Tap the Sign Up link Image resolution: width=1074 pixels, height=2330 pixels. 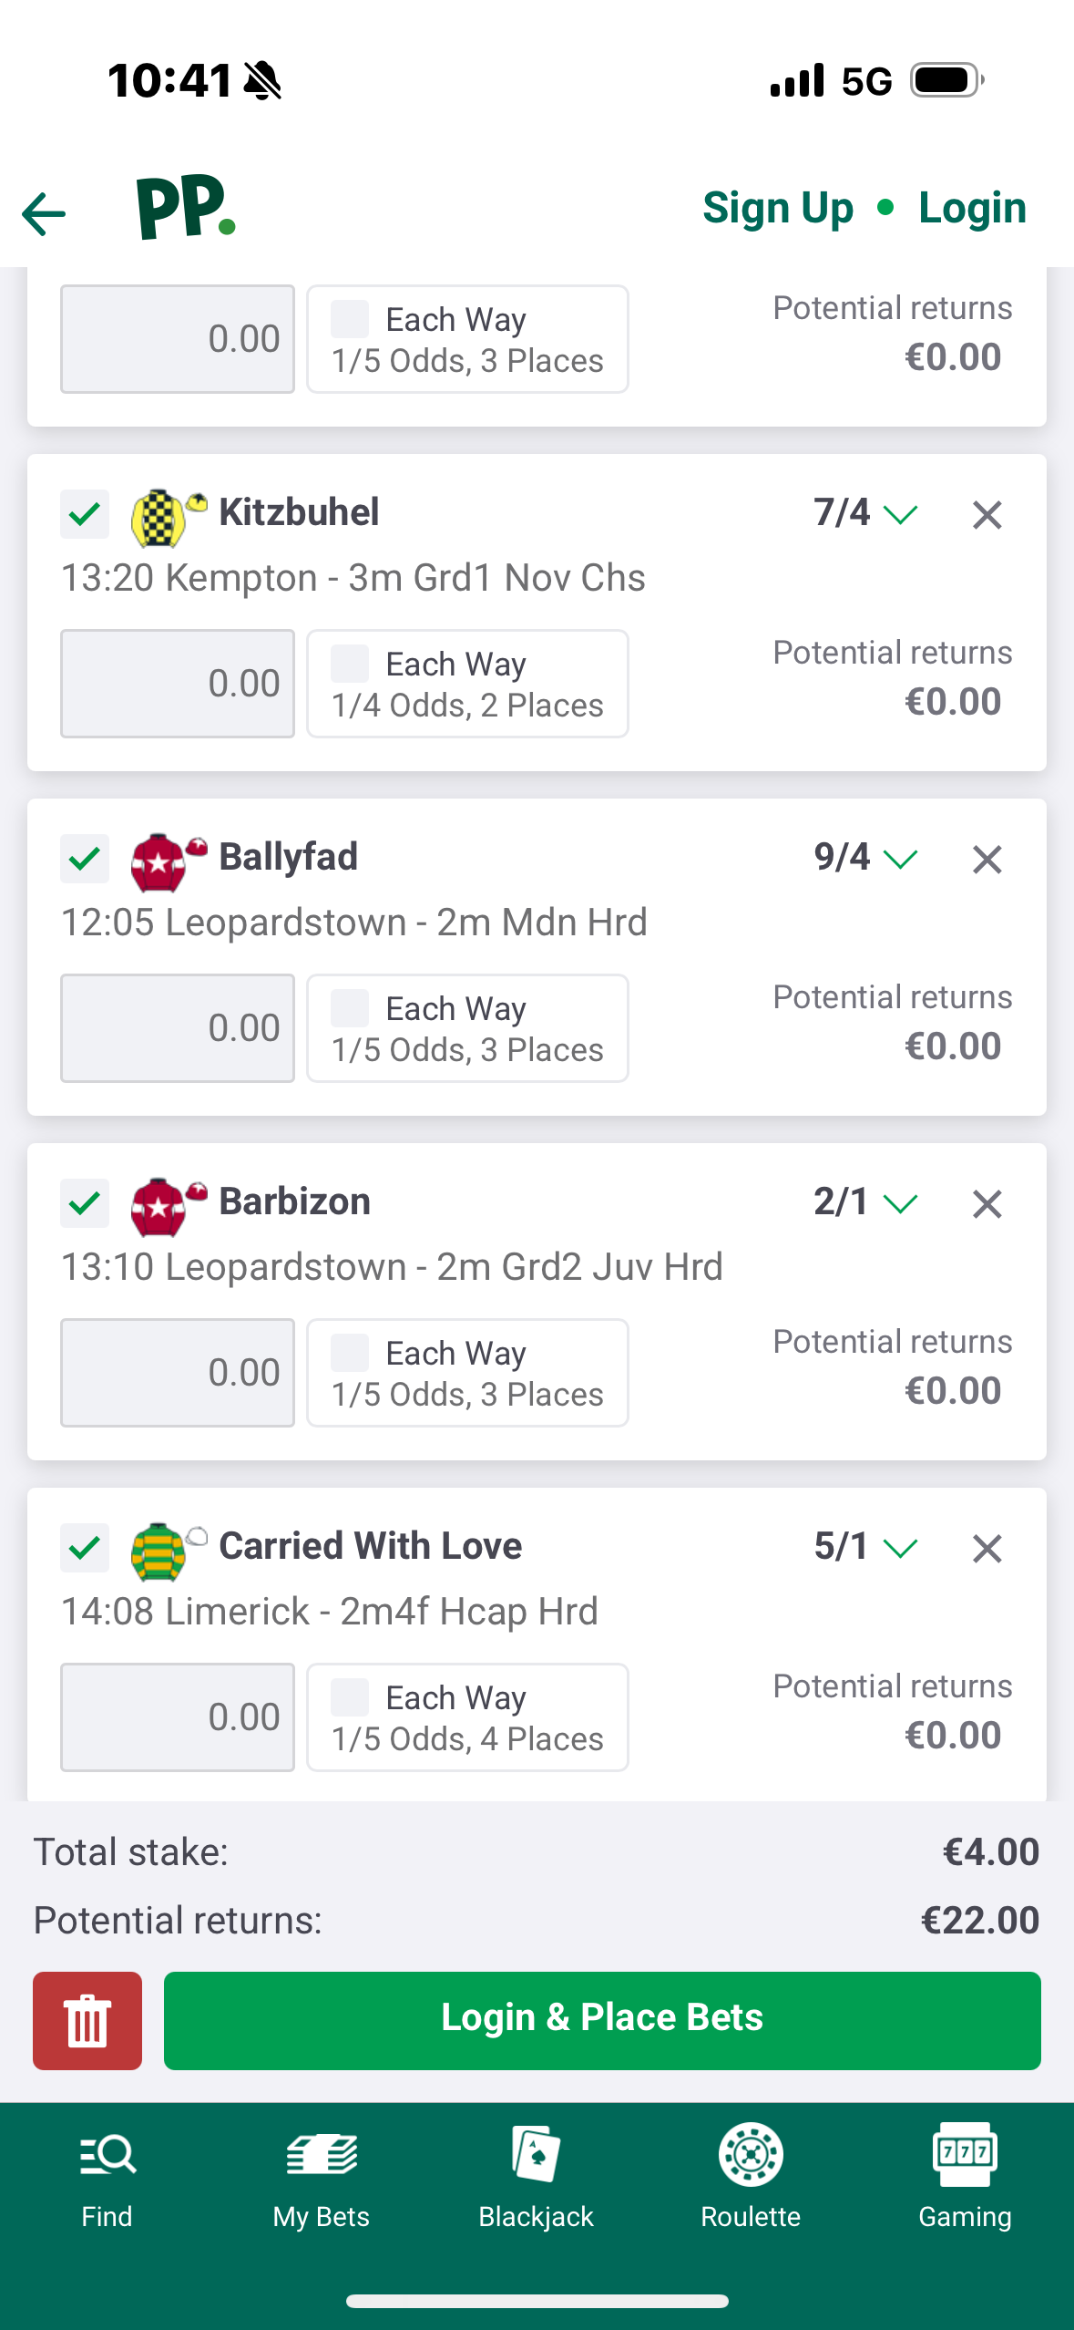point(778,208)
